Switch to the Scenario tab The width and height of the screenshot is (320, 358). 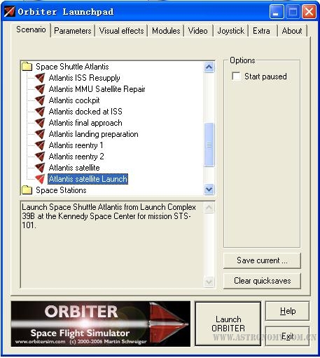(31, 29)
